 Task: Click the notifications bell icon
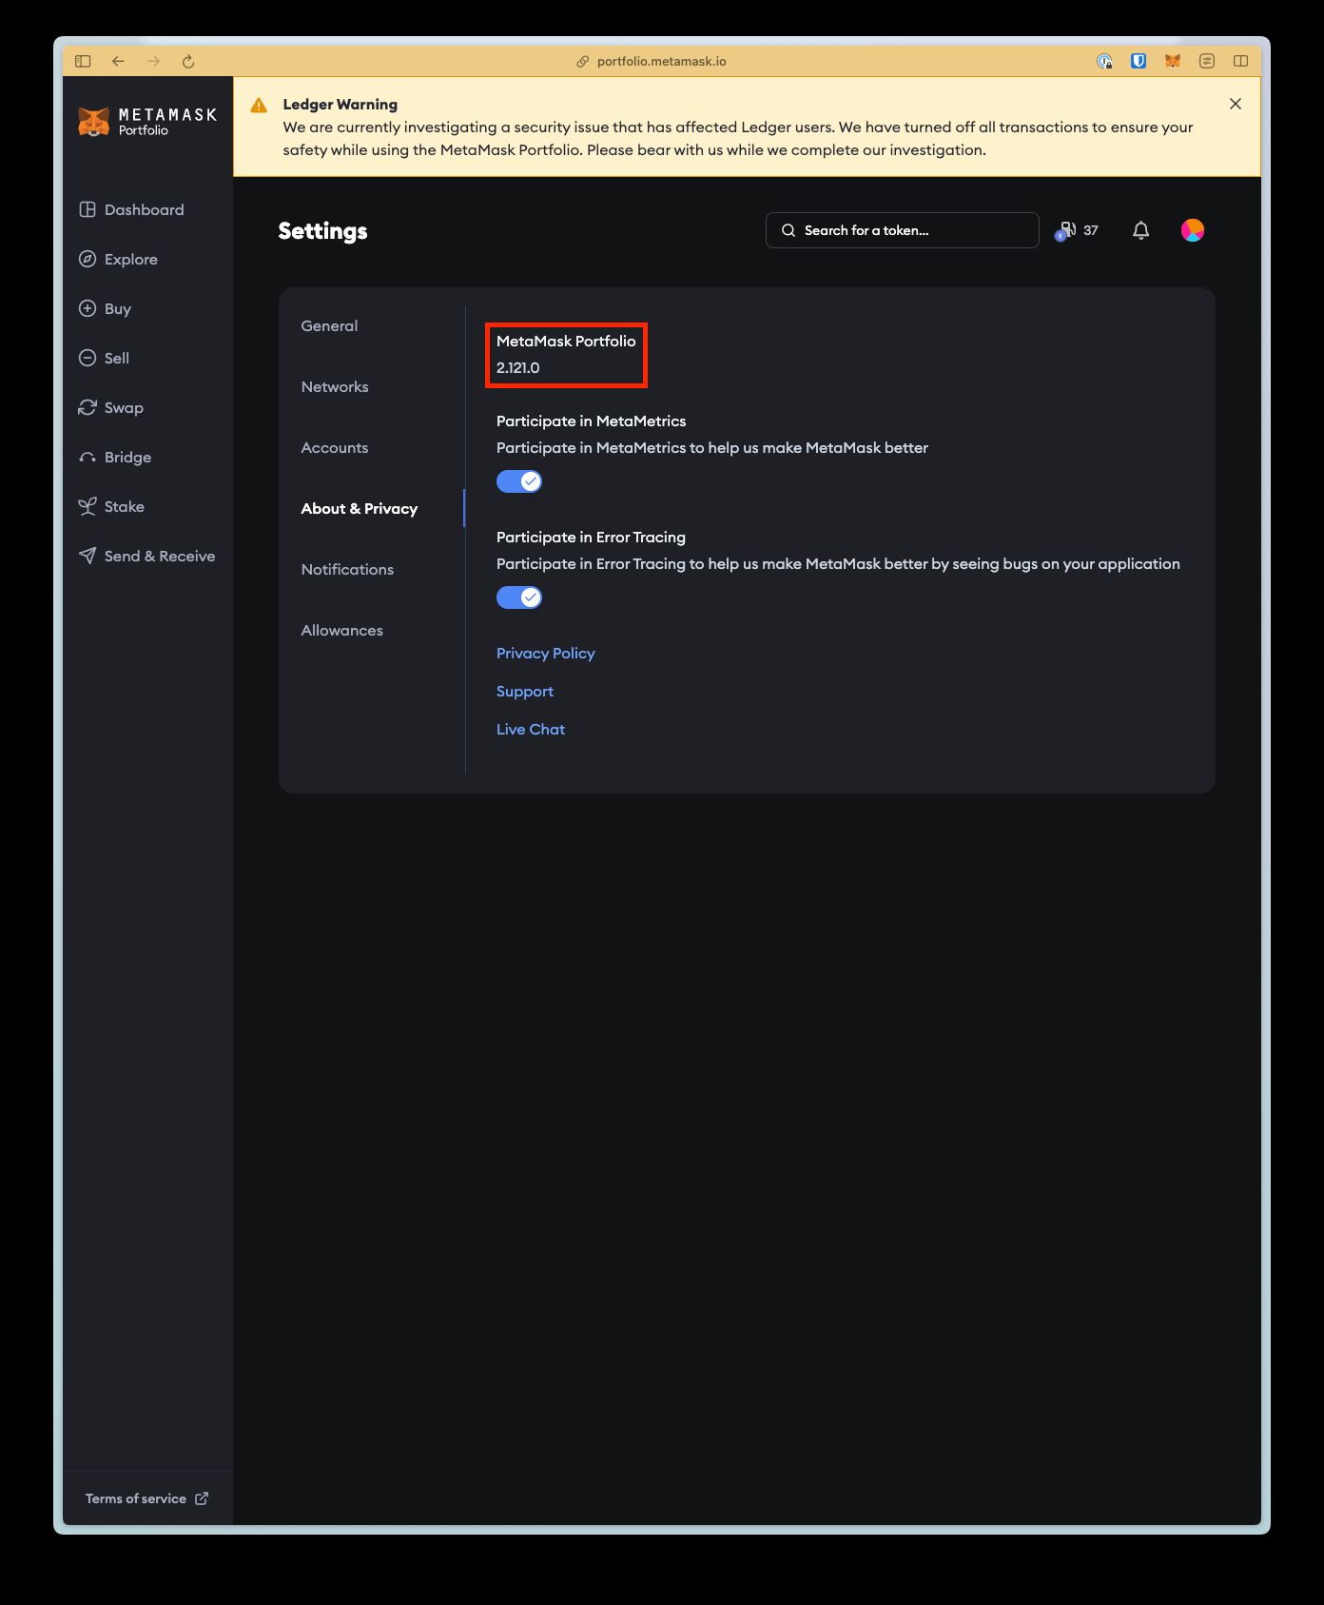tap(1140, 230)
